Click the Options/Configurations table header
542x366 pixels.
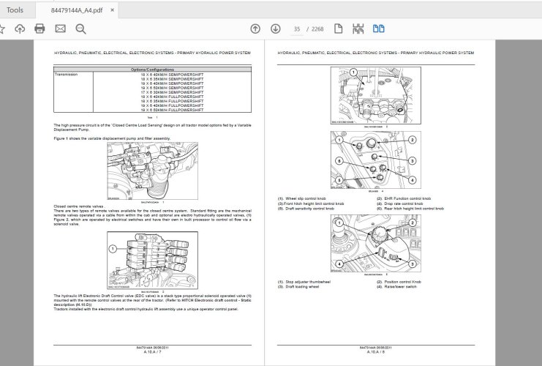(x=152, y=70)
